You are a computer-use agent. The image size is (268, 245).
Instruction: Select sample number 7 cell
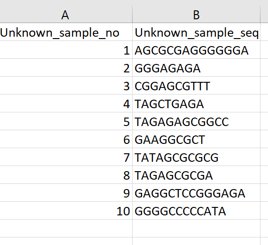66,157
